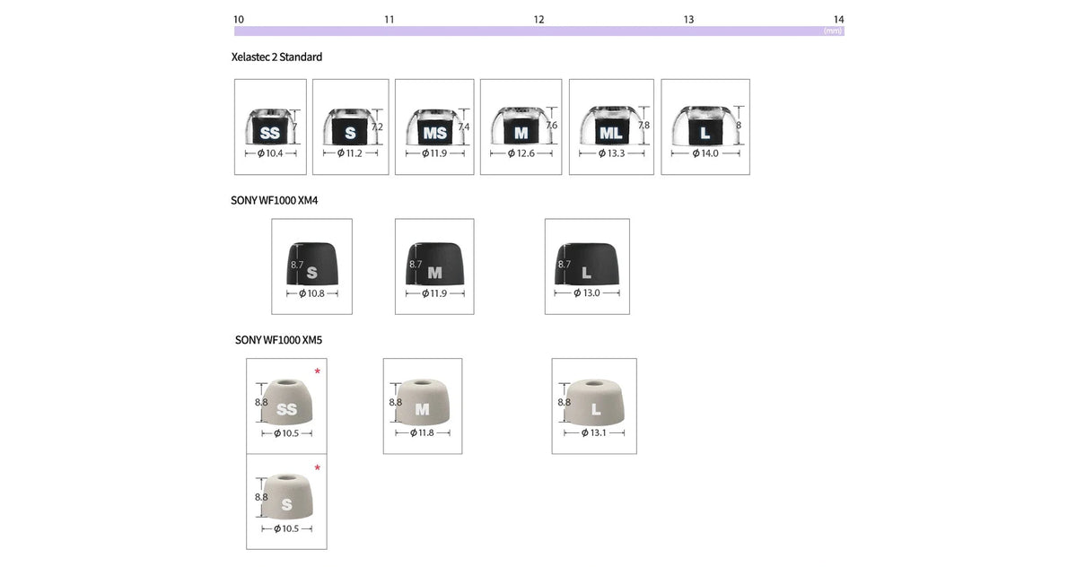Click the red asterisk on the XM5 S card

click(x=317, y=467)
